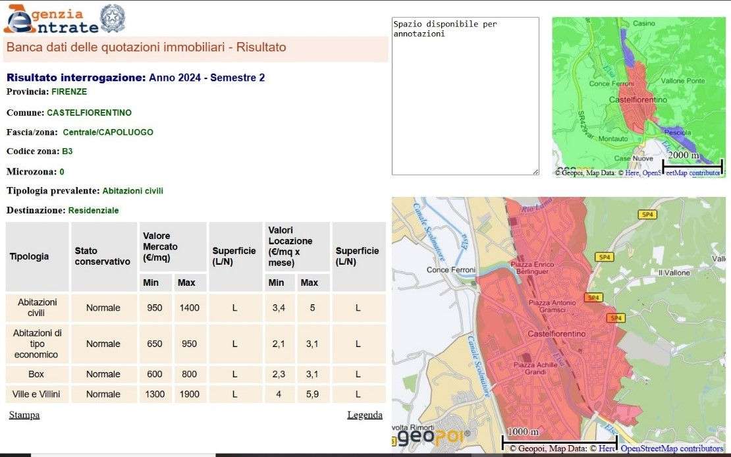Click the Conce Ferroni label on large map
The height and width of the screenshot is (457, 731).
coord(450,270)
